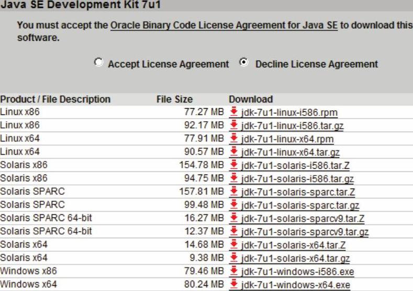Download jdk-7u1-linux-i586.tar.gz file link
This screenshot has height=291, width=413.
click(x=293, y=126)
